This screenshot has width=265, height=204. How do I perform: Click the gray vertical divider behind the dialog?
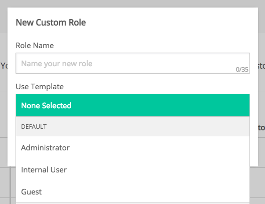[11, 185]
